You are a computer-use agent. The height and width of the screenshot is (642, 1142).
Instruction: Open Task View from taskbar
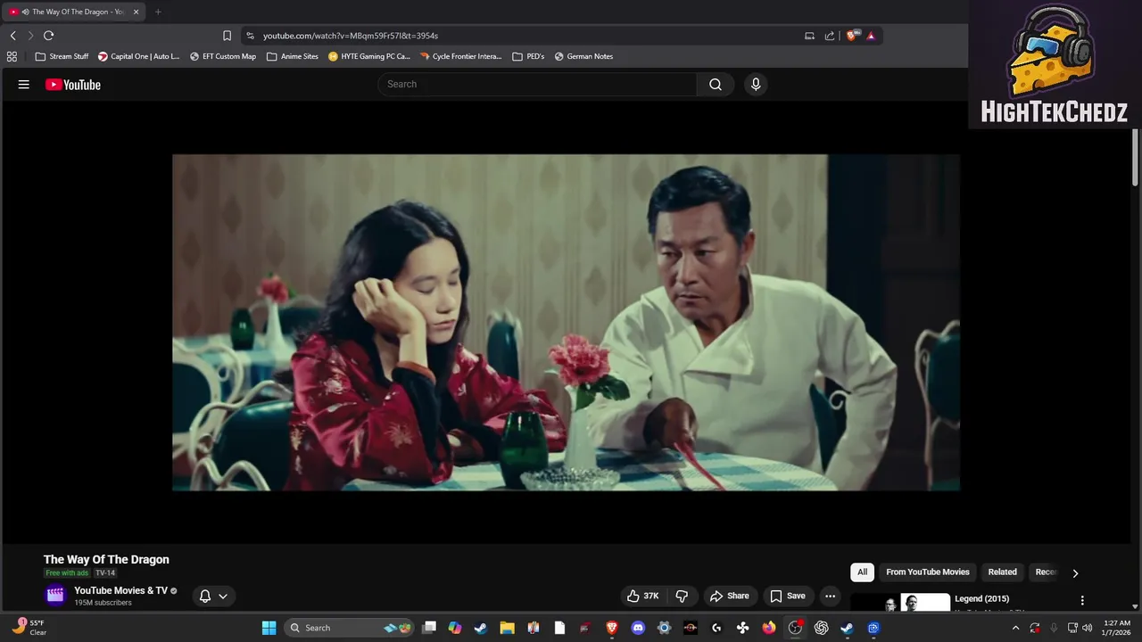click(x=429, y=628)
